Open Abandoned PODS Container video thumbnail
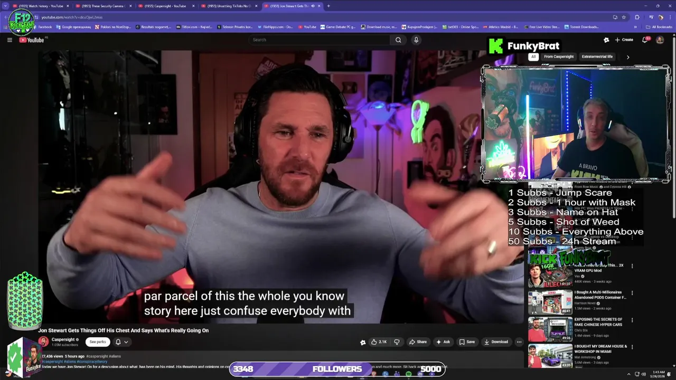Image resolution: width=676 pixels, height=380 pixels. click(550, 302)
